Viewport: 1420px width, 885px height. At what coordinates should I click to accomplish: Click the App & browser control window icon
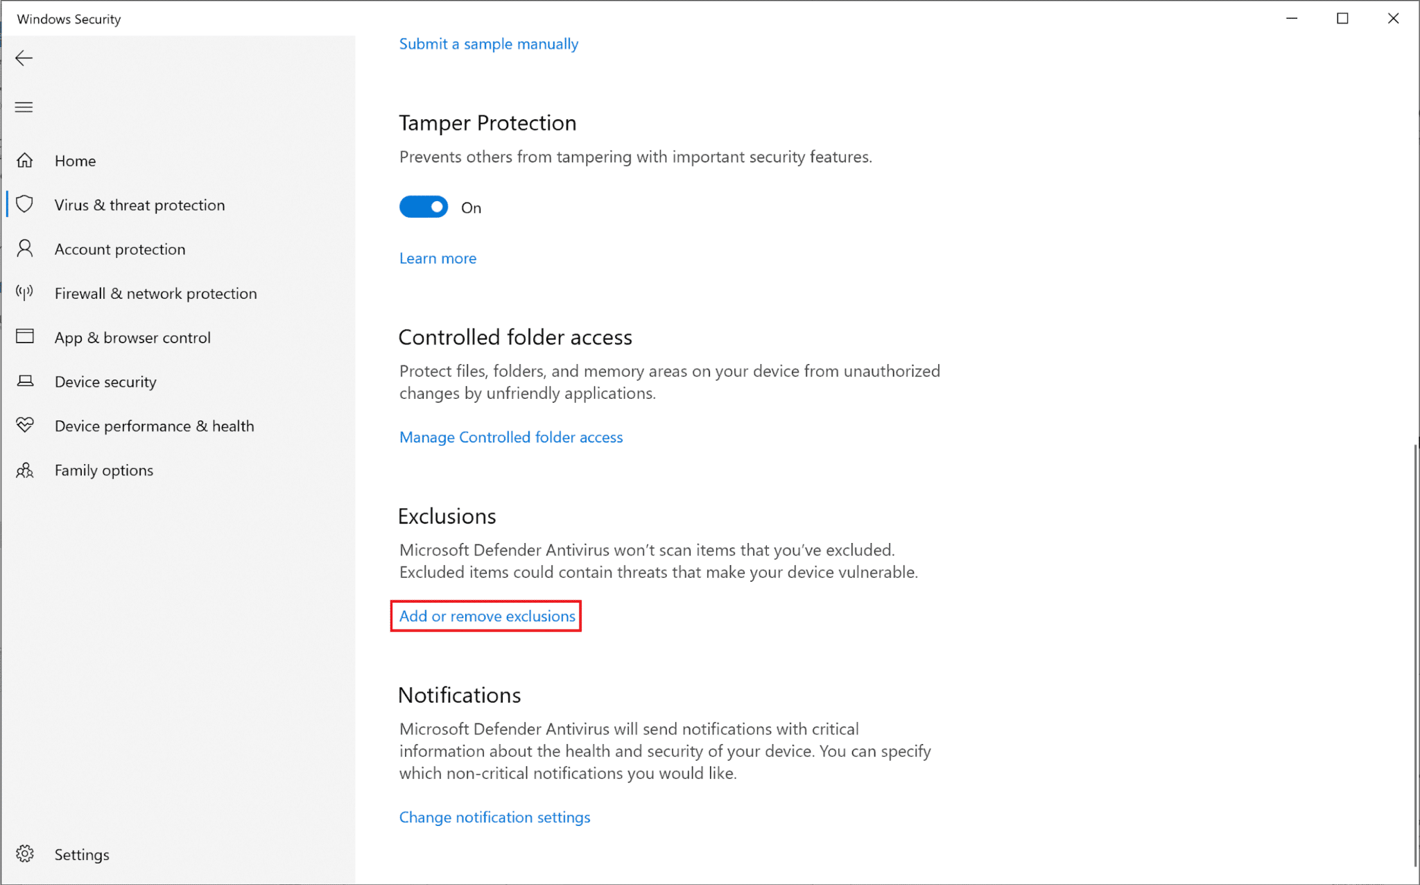pos(25,336)
